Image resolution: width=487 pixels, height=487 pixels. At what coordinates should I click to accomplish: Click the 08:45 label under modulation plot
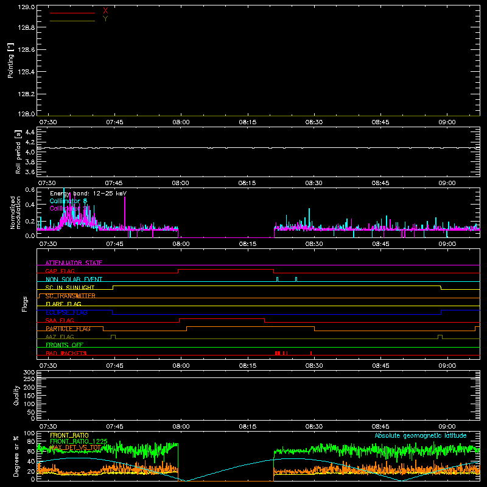[x=381, y=244]
